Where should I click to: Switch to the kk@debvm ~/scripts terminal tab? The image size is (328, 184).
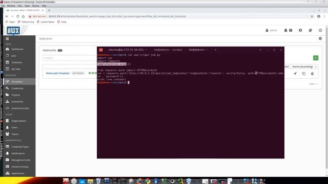[168, 50]
